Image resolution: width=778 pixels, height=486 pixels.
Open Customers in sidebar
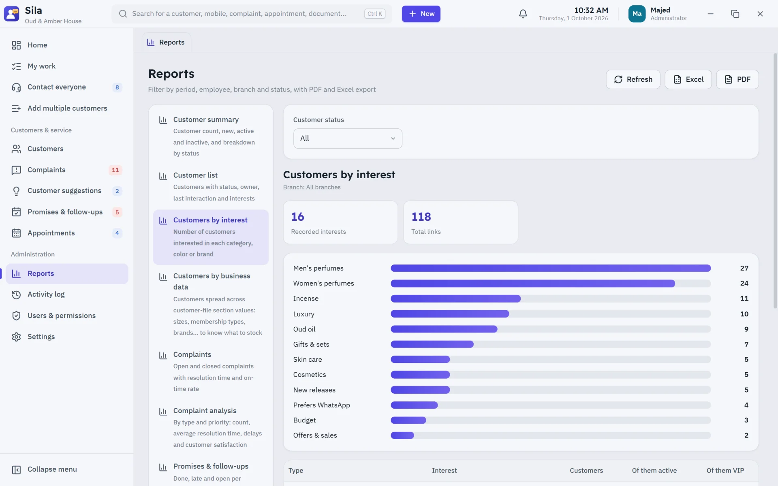click(67, 149)
